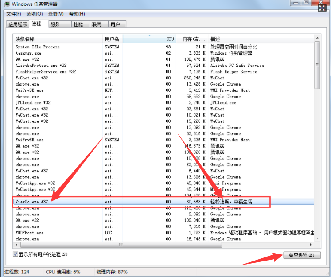Screen dimensions: 331x277
Task: Click 物理内存: 87% in status bar
Action: (x=112, y=272)
